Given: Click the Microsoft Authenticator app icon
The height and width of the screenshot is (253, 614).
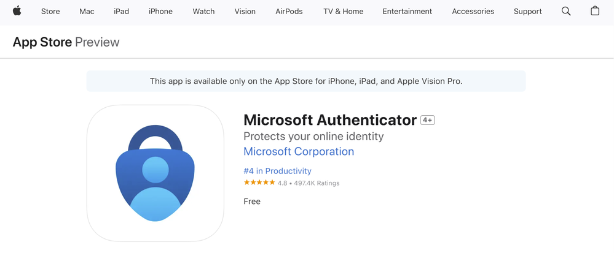Looking at the screenshot, I should click(155, 173).
